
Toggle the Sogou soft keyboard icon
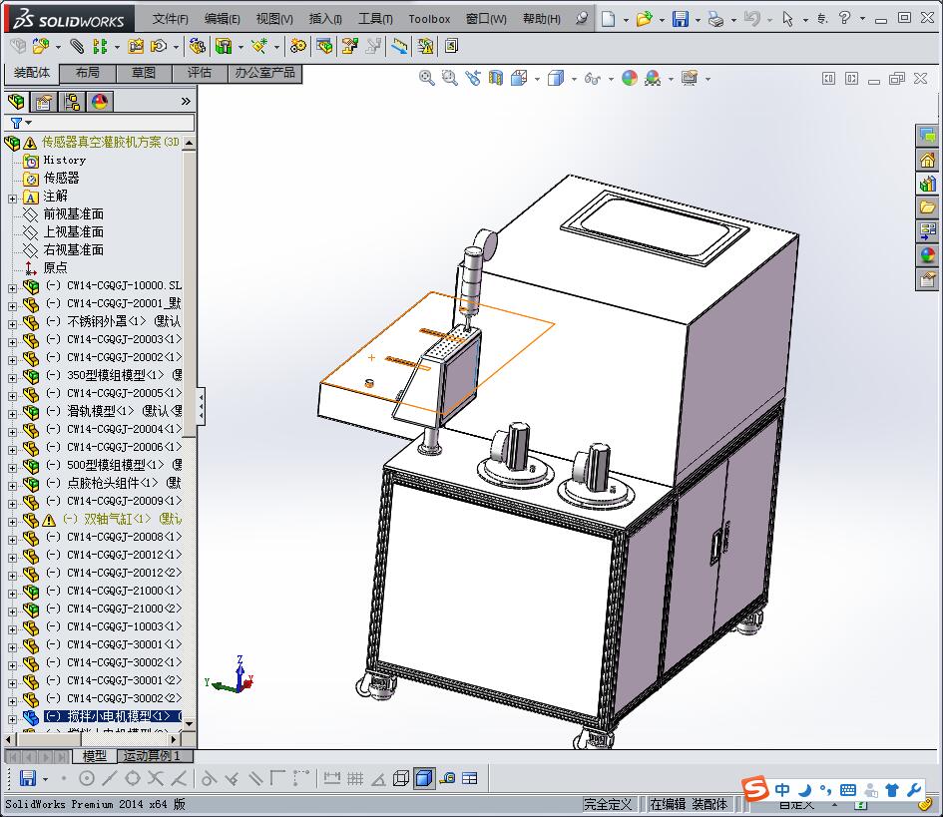848,790
